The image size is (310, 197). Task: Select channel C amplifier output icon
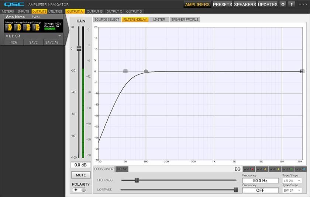tap(27, 27)
